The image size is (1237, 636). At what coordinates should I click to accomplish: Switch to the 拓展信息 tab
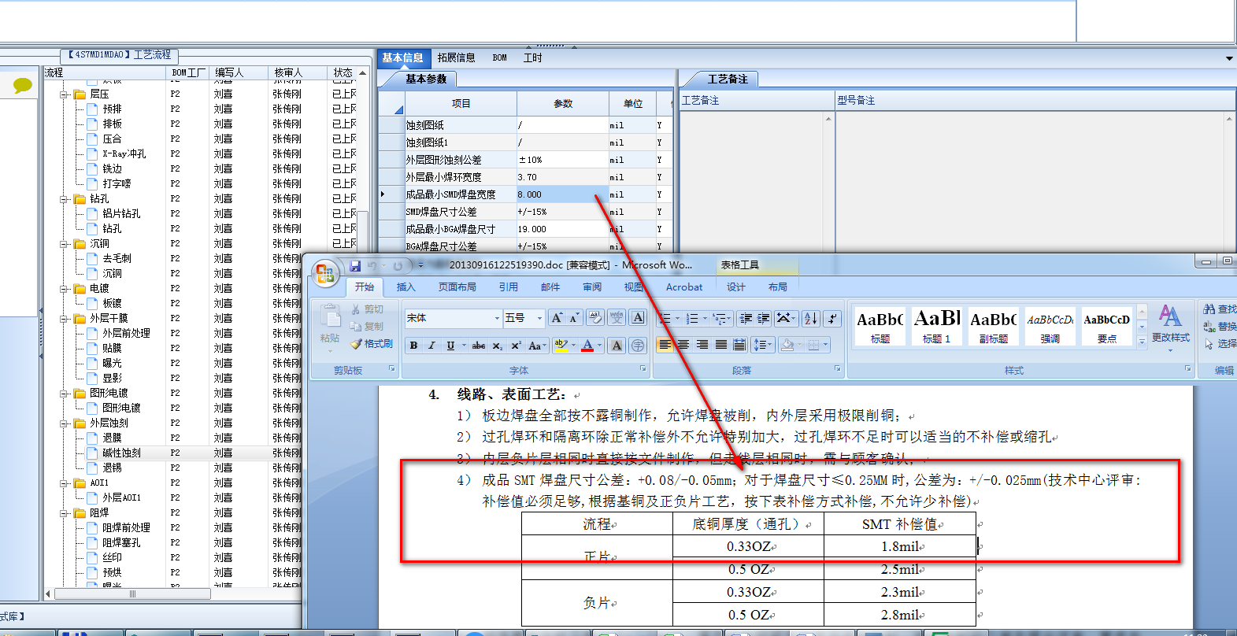[x=456, y=57]
